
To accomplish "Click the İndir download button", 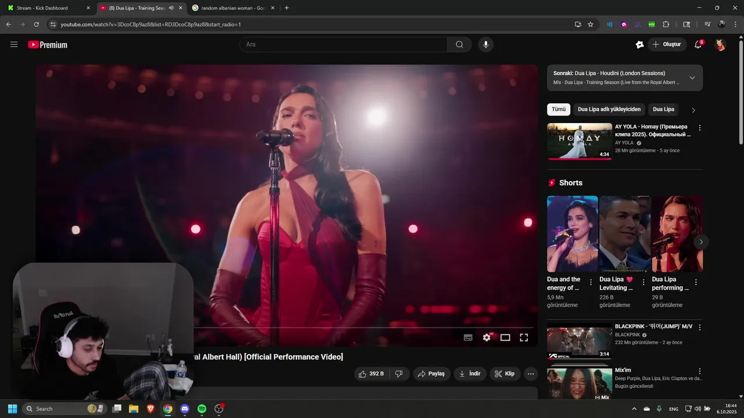I will click(x=470, y=374).
